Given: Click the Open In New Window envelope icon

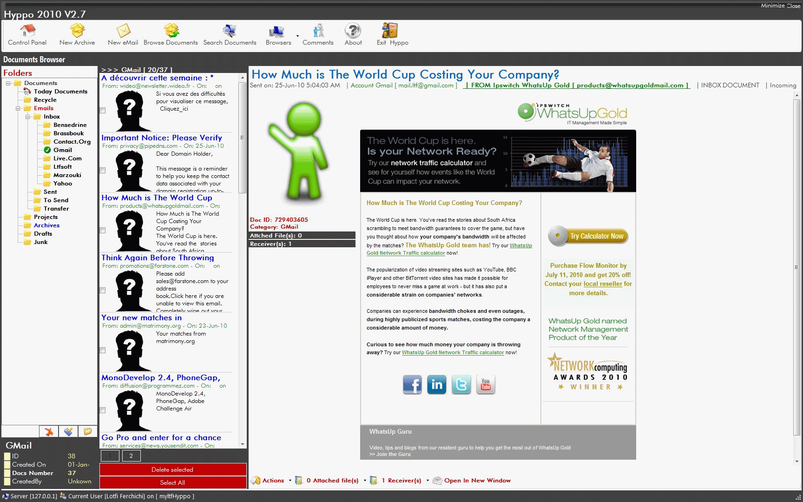Looking at the screenshot, I should (x=437, y=481).
